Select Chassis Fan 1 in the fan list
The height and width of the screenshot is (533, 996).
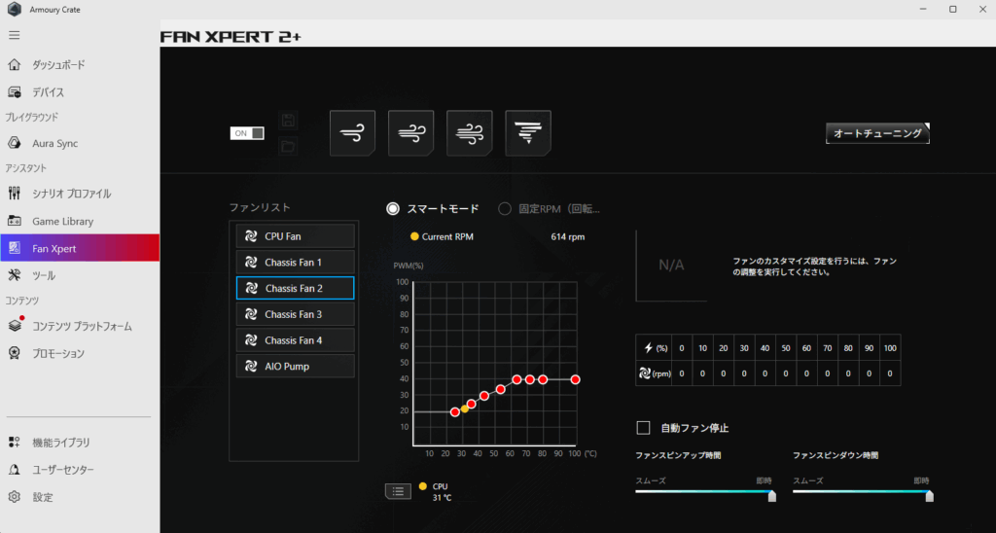pos(296,263)
